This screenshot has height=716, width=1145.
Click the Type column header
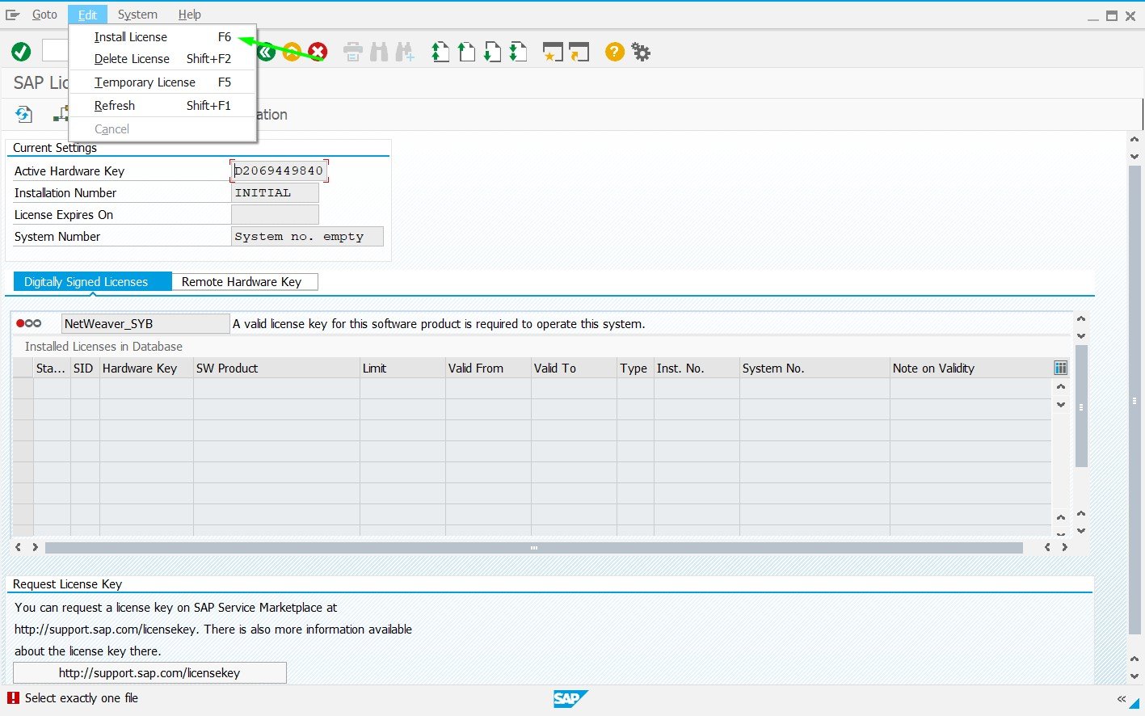[635, 368]
